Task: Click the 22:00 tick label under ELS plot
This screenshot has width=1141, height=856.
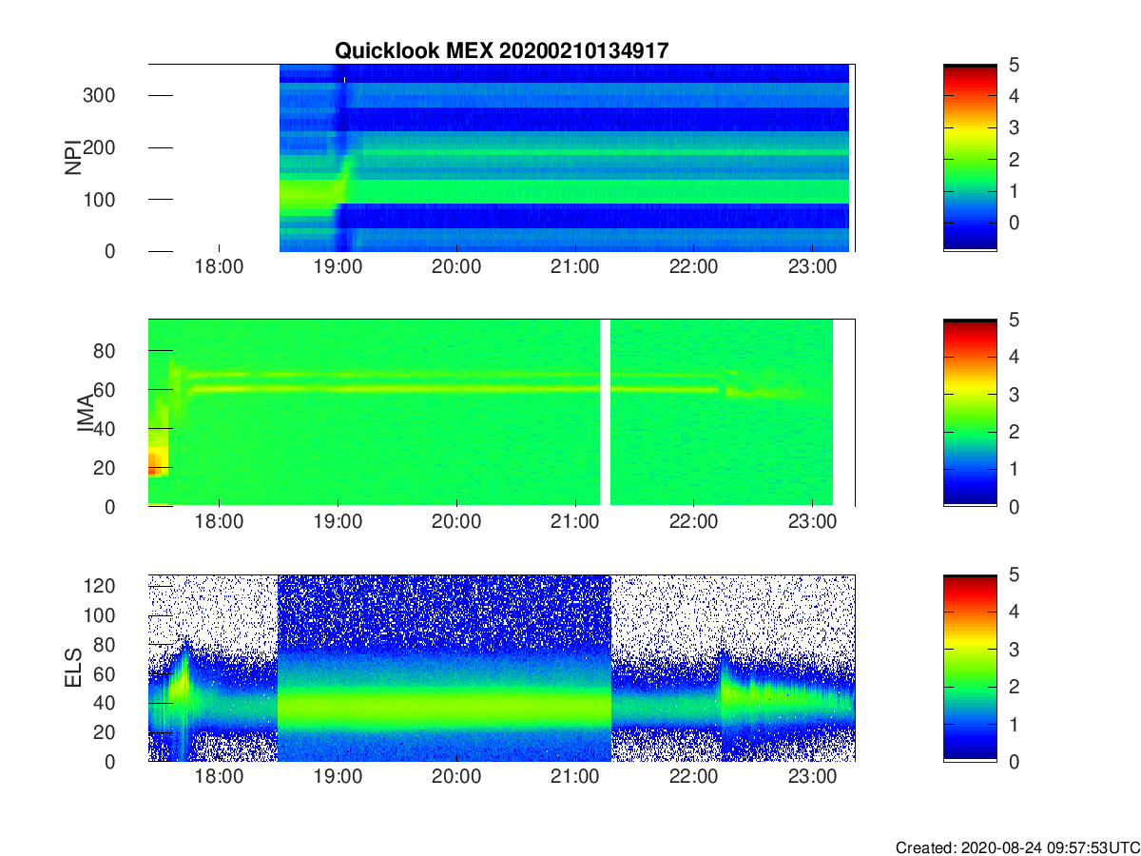Action: coord(693,779)
